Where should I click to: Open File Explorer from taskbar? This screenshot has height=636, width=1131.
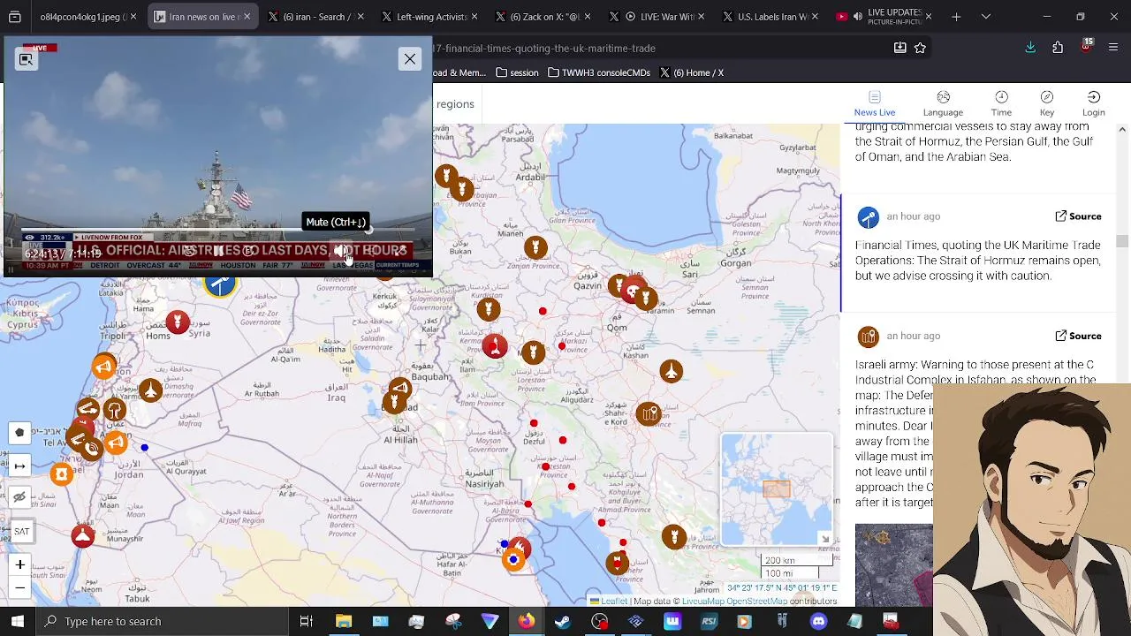click(344, 621)
